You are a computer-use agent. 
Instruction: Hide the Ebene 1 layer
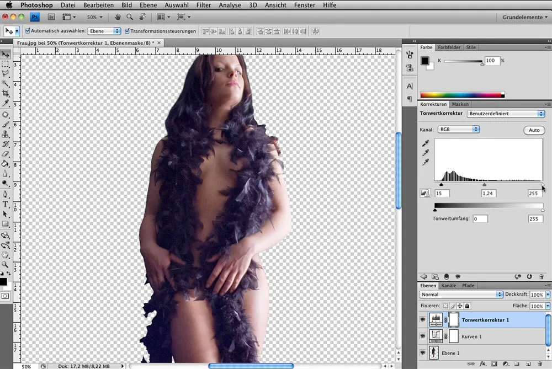coord(423,352)
